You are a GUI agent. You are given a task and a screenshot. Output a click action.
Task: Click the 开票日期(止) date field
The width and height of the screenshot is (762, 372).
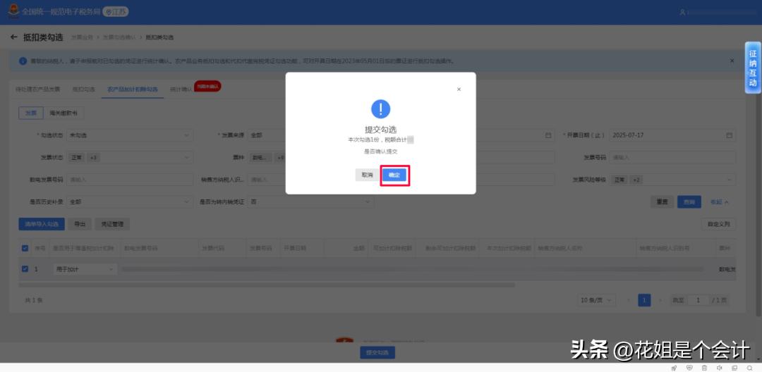click(672, 135)
